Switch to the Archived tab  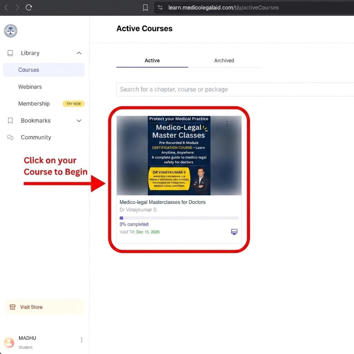(x=224, y=60)
